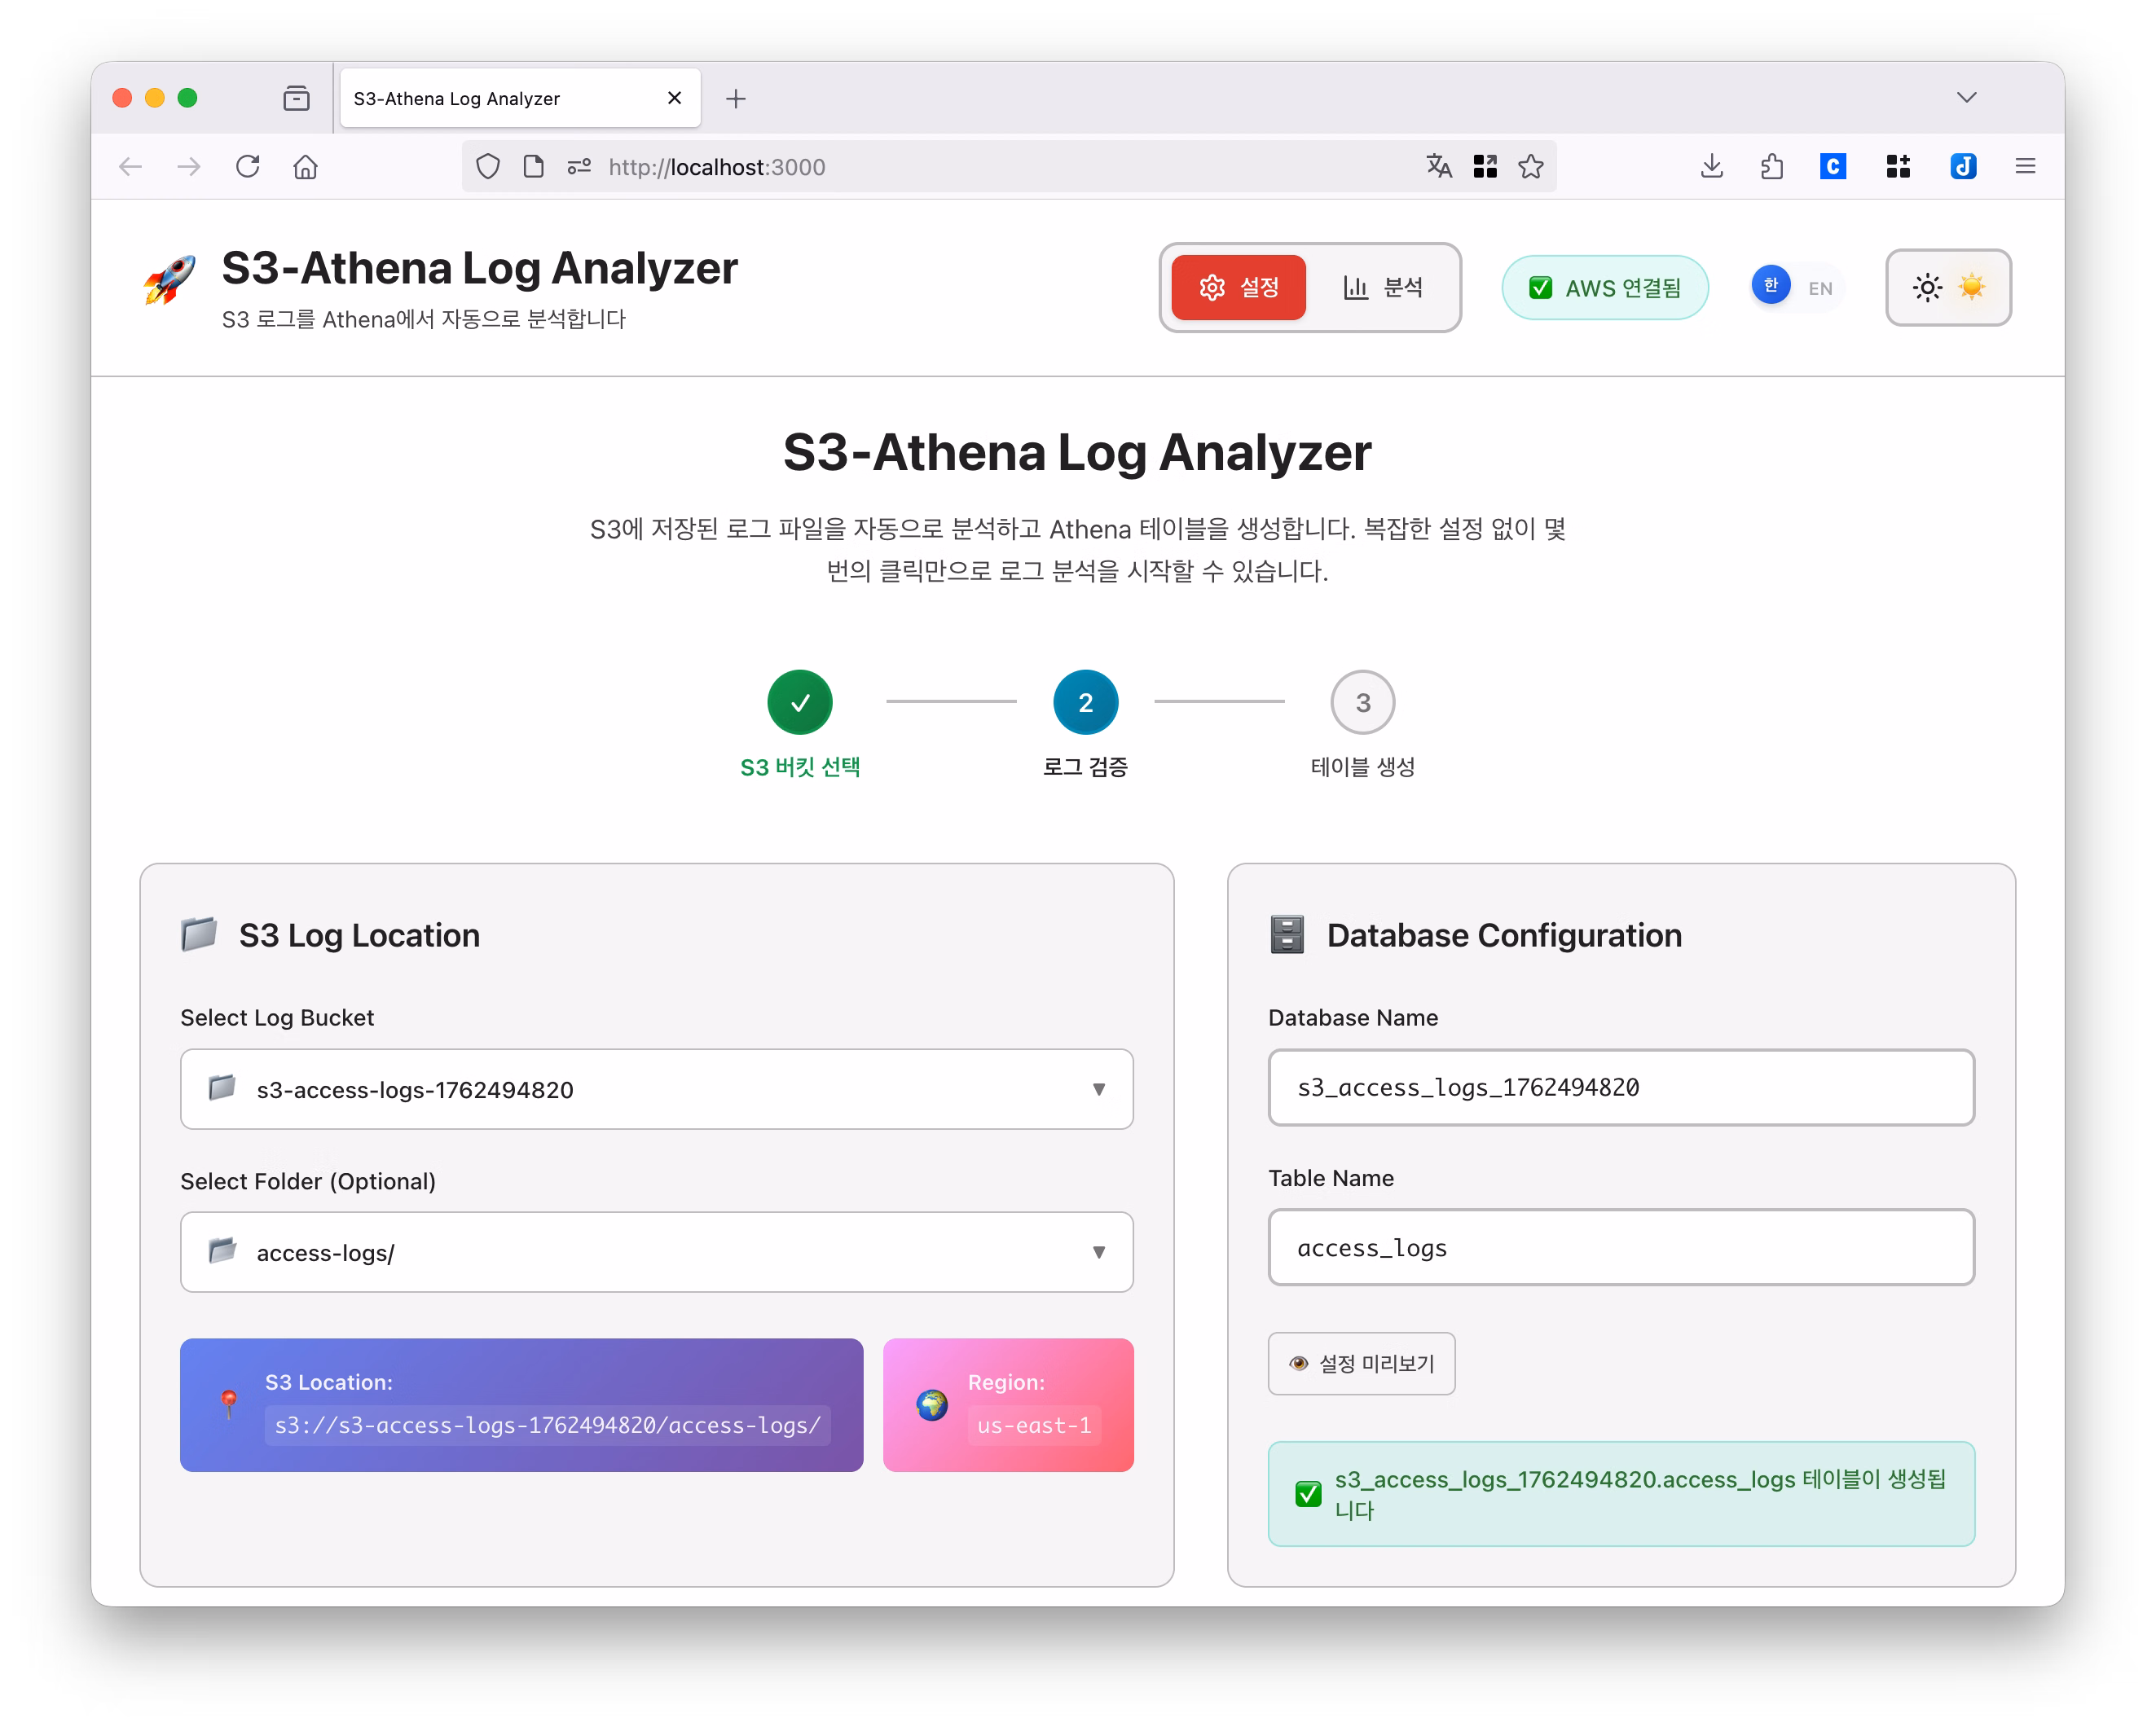The width and height of the screenshot is (2156, 1727).
Task: Go back in browser history
Action: [130, 166]
